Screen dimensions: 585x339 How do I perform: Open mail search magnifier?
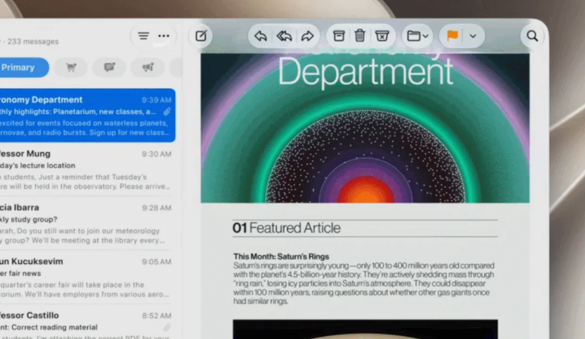point(532,36)
